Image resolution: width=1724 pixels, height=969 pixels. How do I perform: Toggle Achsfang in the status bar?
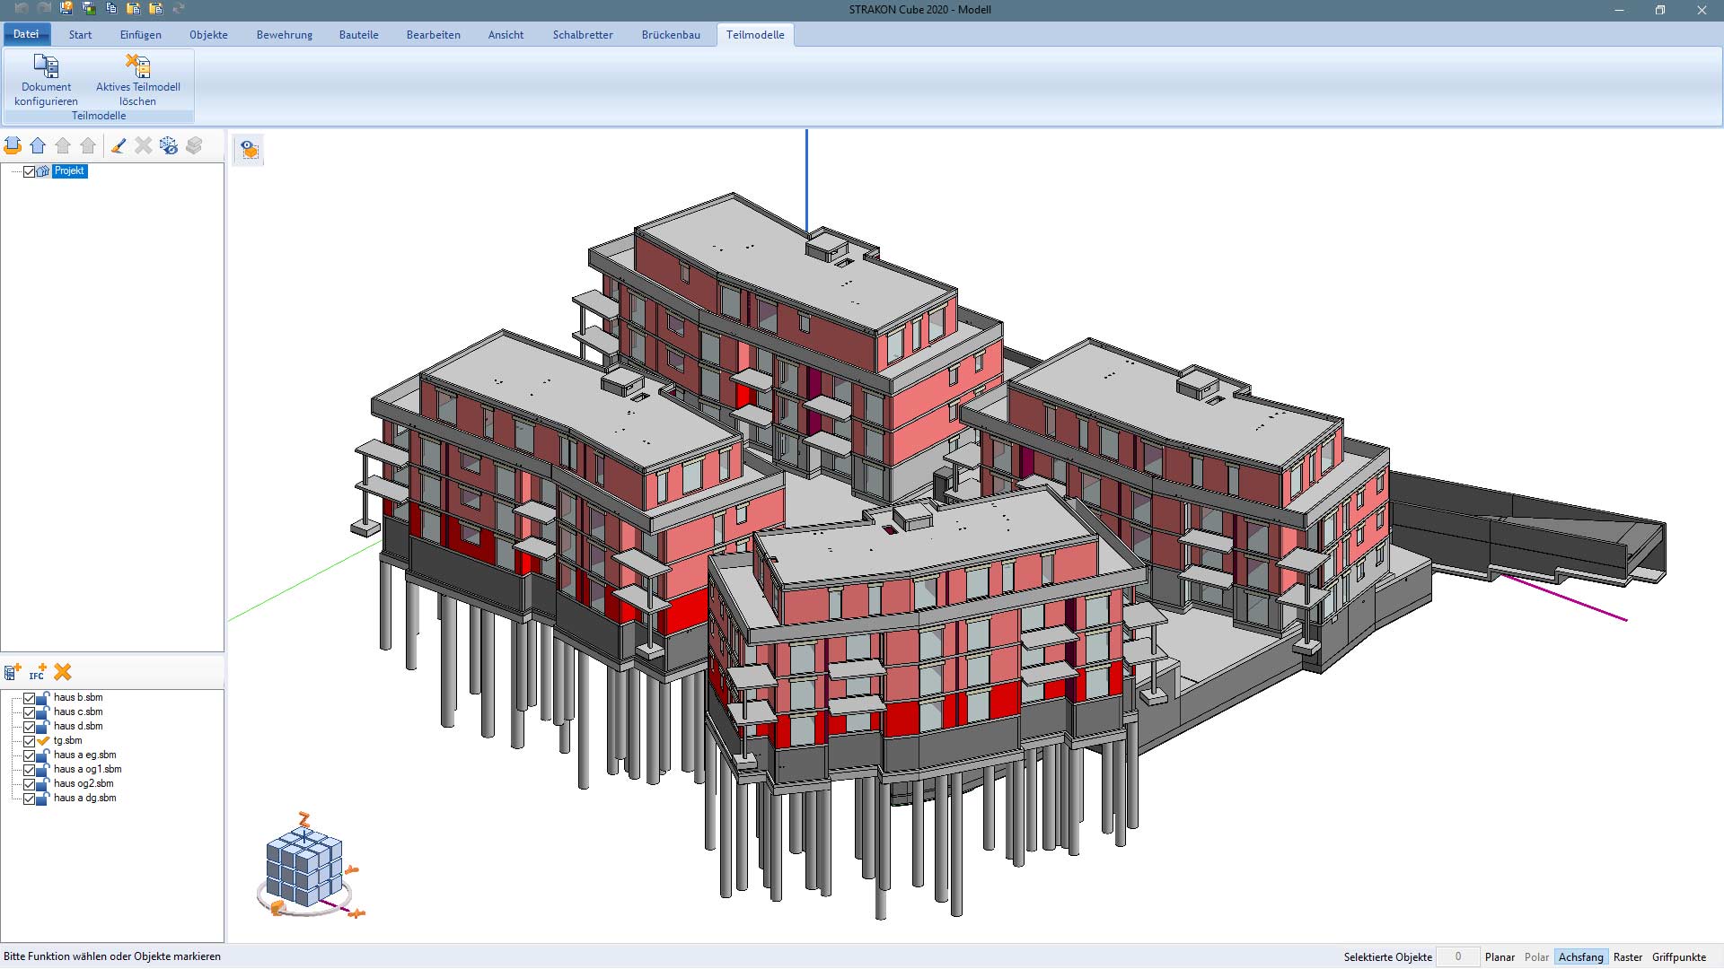(1580, 957)
